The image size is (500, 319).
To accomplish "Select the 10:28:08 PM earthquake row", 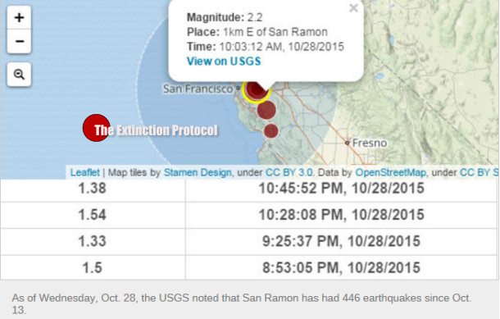I will [248, 215].
